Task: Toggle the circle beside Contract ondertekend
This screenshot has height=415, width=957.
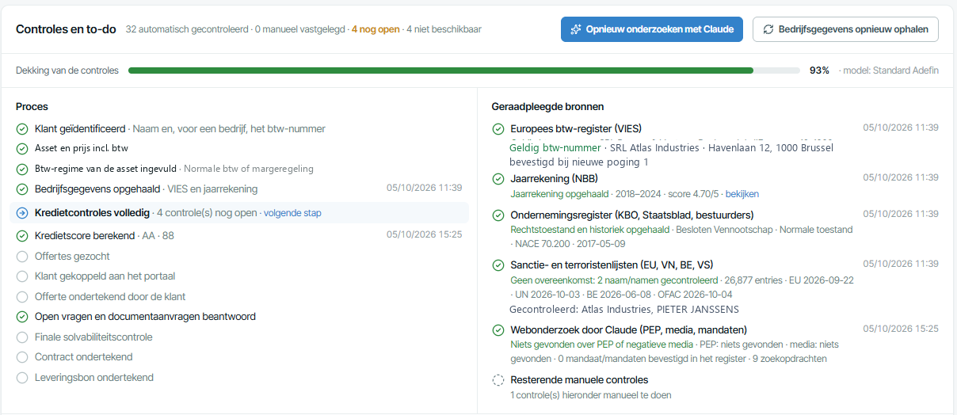Action: click(x=22, y=357)
